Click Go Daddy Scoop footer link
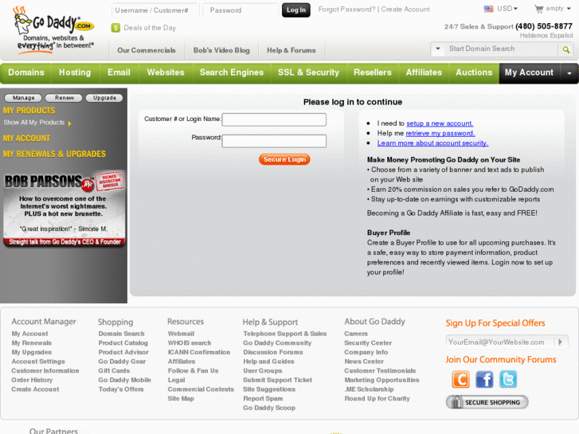This screenshot has height=434, width=579. (x=269, y=408)
